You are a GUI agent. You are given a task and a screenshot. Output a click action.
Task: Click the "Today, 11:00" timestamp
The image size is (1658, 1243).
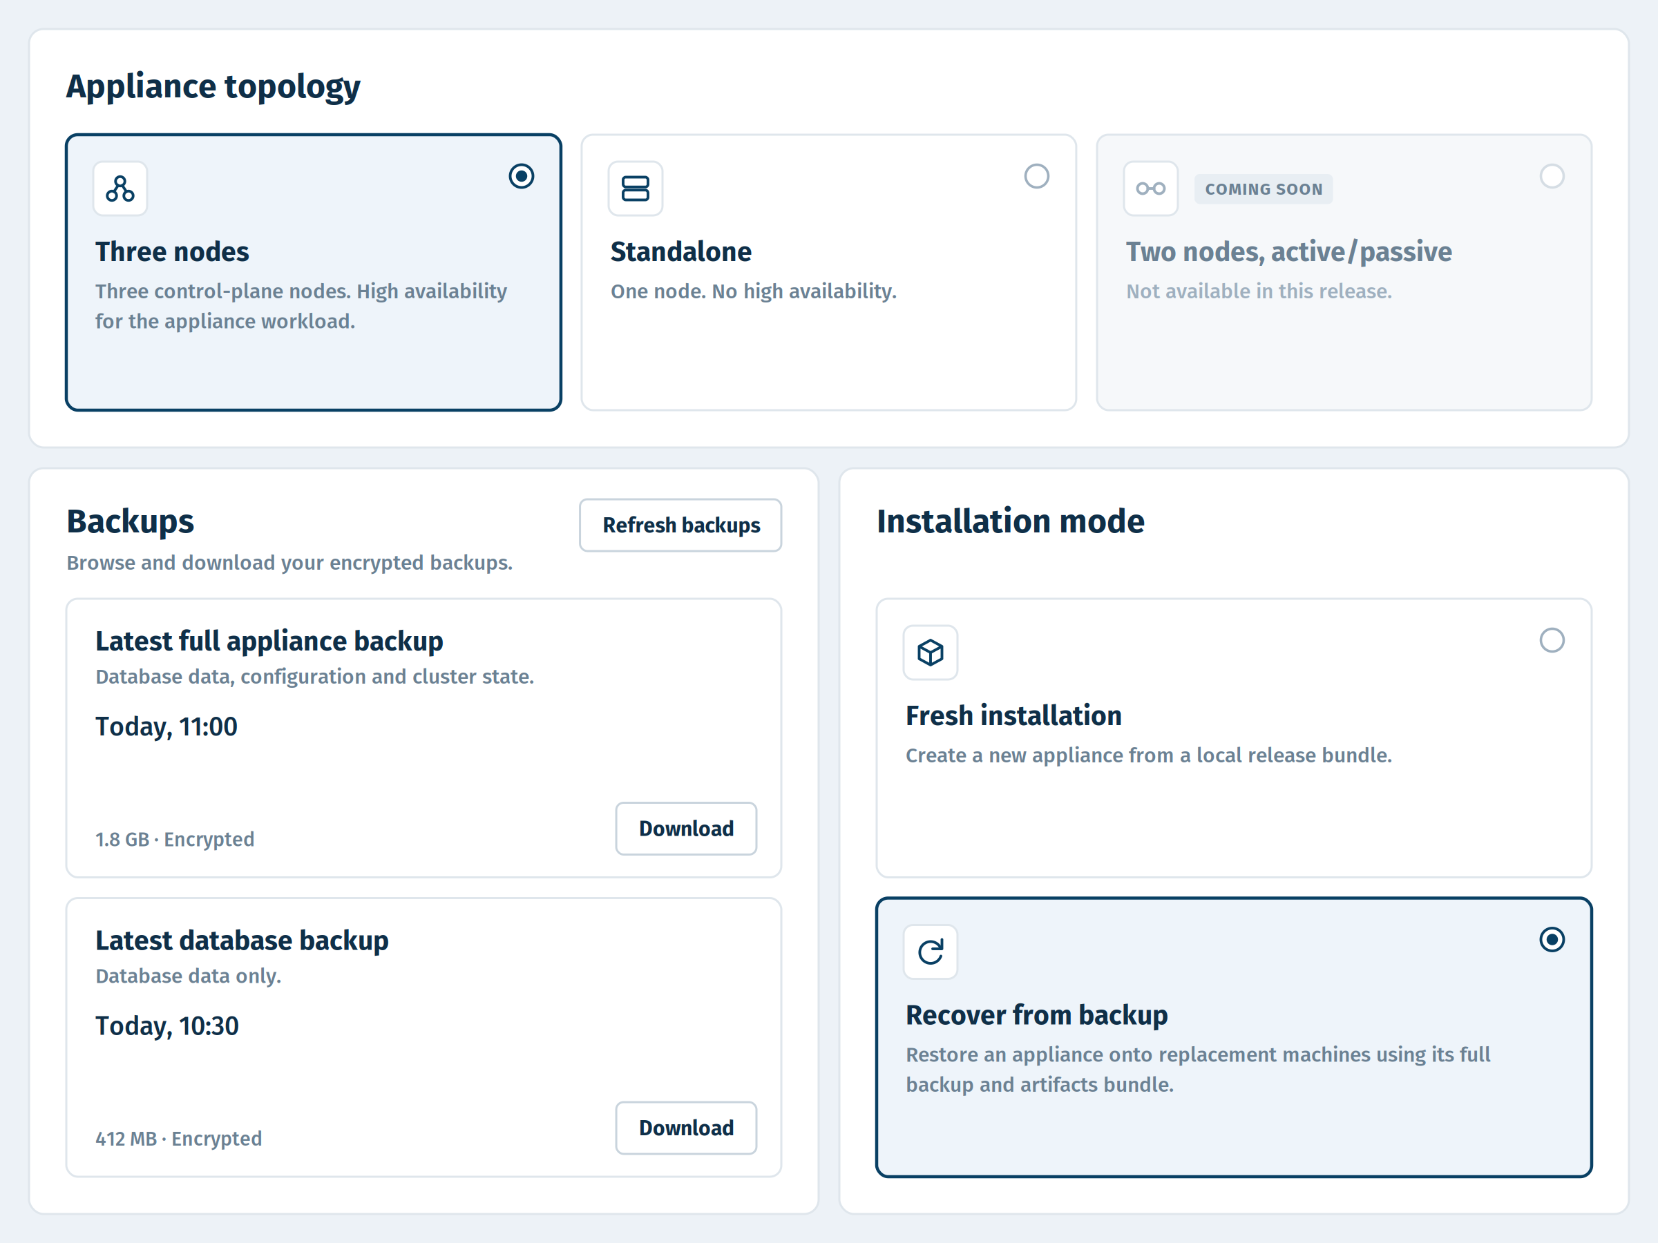[x=166, y=726]
